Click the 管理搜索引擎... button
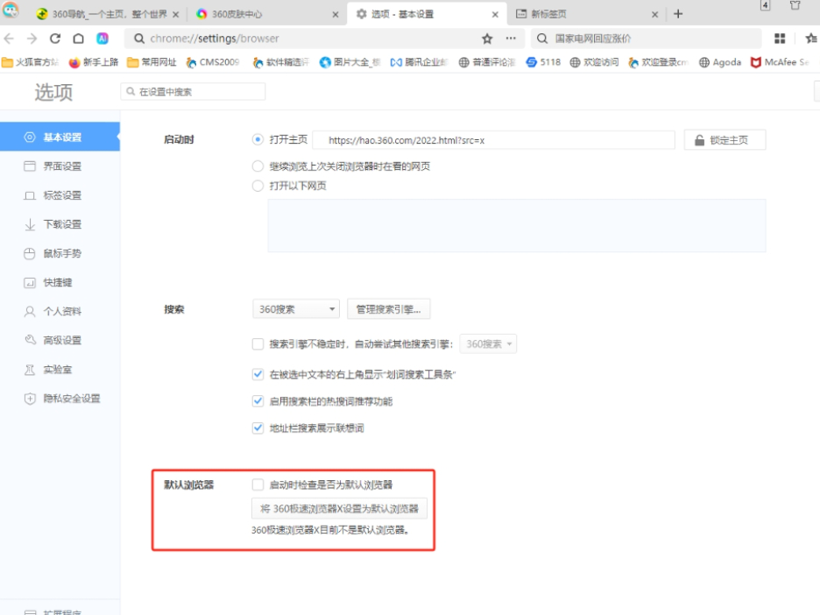 pyautogui.click(x=389, y=309)
